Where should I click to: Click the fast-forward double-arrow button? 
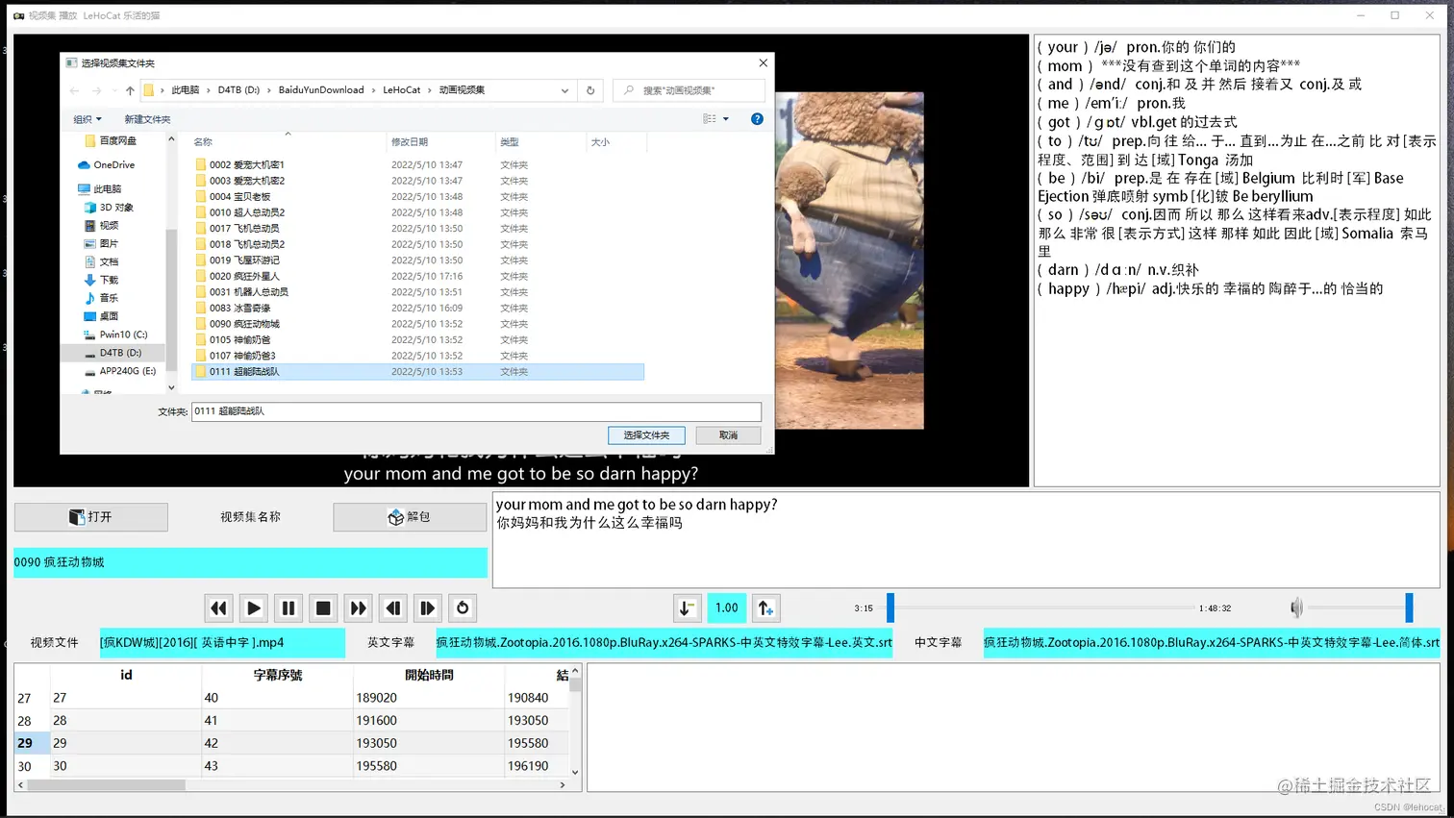point(358,607)
